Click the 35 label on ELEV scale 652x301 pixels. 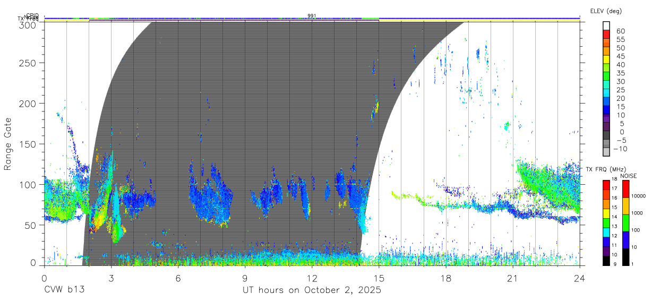click(620, 73)
